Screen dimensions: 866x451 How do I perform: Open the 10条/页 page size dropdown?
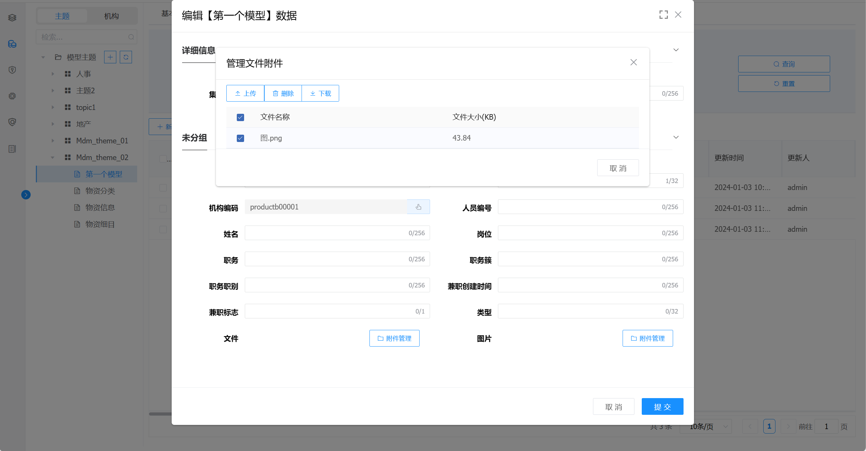pyautogui.click(x=706, y=426)
